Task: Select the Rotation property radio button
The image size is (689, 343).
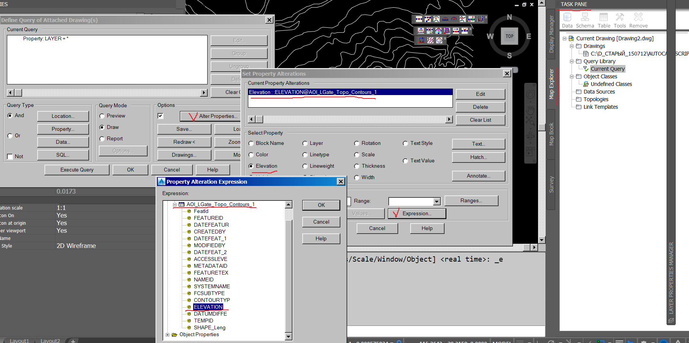Action: pos(357,143)
